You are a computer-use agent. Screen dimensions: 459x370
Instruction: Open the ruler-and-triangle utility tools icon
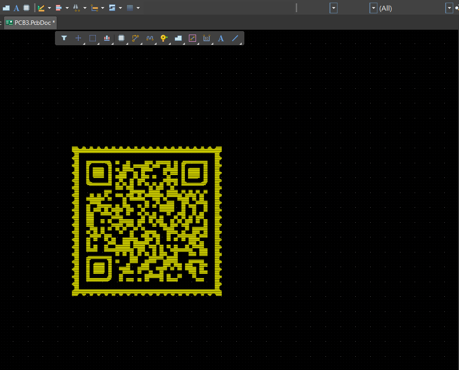pos(41,8)
